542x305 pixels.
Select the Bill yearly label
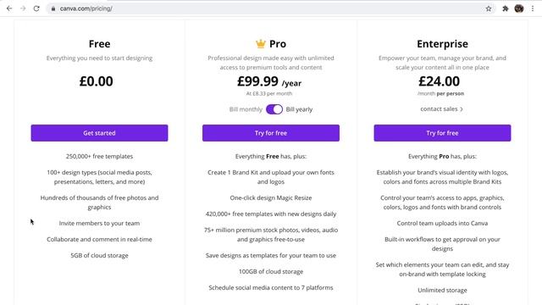pyautogui.click(x=299, y=109)
